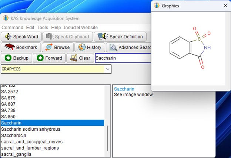Click the History clock icon
Viewport: 231px width, 158px height.
(82, 47)
